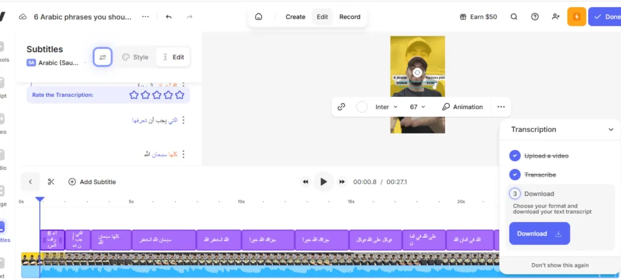
Task: Switch to Edit mode
Action: tap(323, 17)
